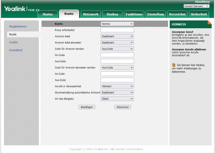
Task: Open the Anonym lokal abweisen dropdown
Action: point(117,42)
